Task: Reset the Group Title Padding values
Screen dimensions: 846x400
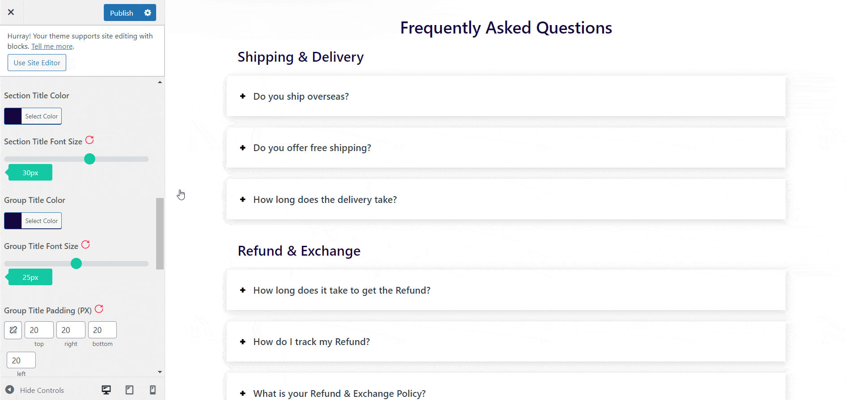Action: (x=99, y=309)
